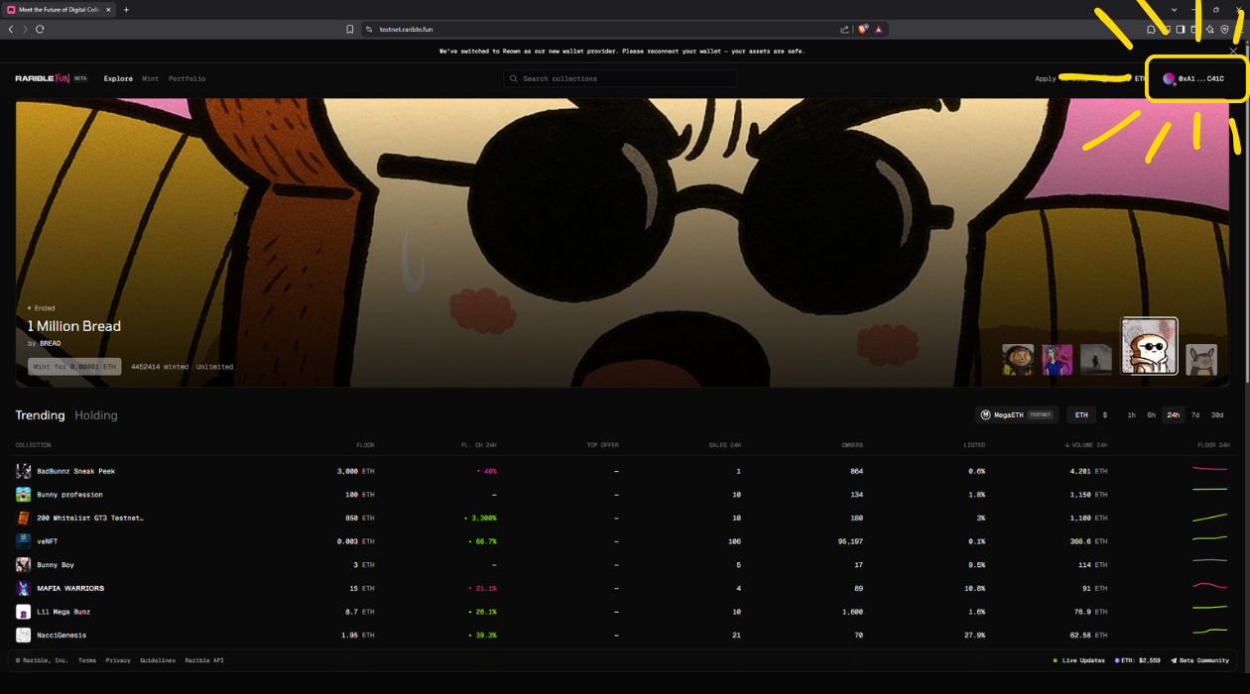Switch to the Trending tab
Viewport: 1250px width, 694px height.
pos(40,415)
